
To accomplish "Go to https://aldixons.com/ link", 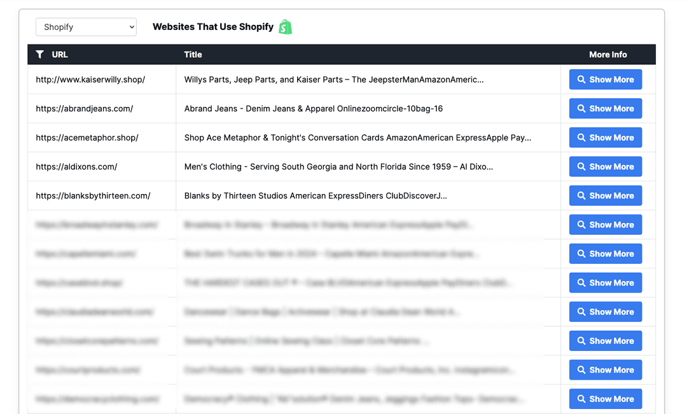I will [x=76, y=167].
